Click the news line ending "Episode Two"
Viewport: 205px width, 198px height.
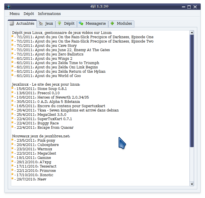(84, 41)
